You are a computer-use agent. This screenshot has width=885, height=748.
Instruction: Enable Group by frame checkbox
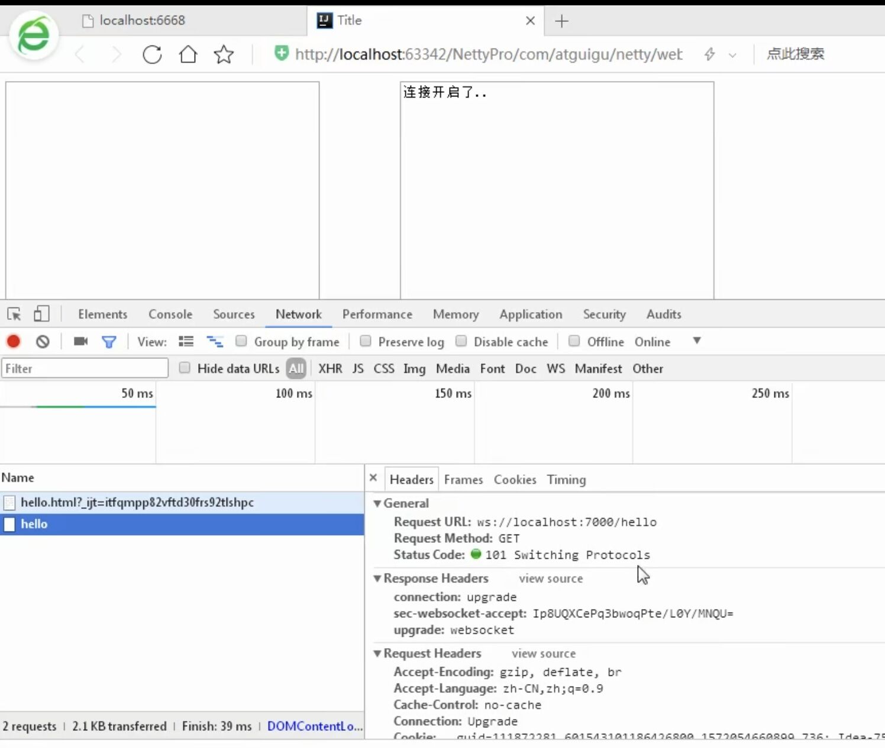(241, 341)
